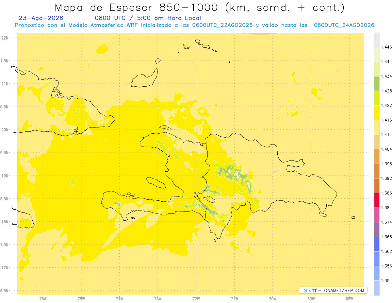Click the 71W longitude label

point(235,299)
